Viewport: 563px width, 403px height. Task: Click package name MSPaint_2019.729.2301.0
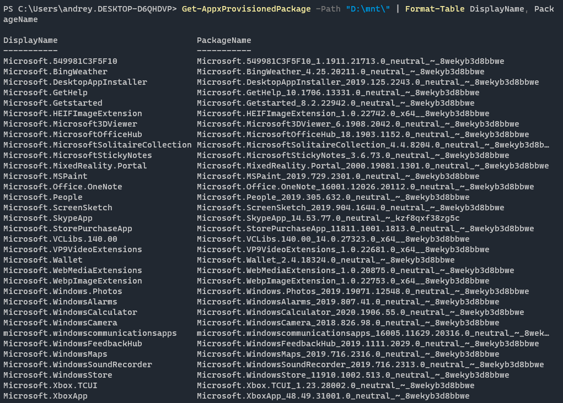338,176
